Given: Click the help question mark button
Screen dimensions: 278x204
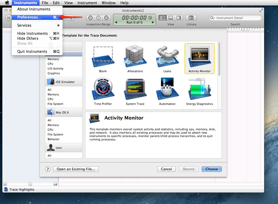Looking at the screenshot, I should coord(48,169).
